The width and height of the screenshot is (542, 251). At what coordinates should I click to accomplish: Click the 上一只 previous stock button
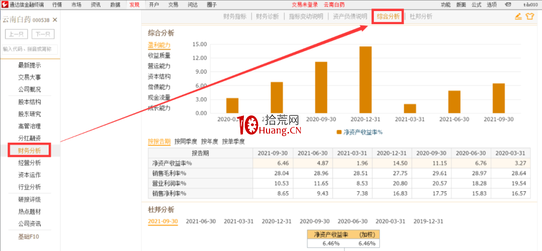coord(17,34)
